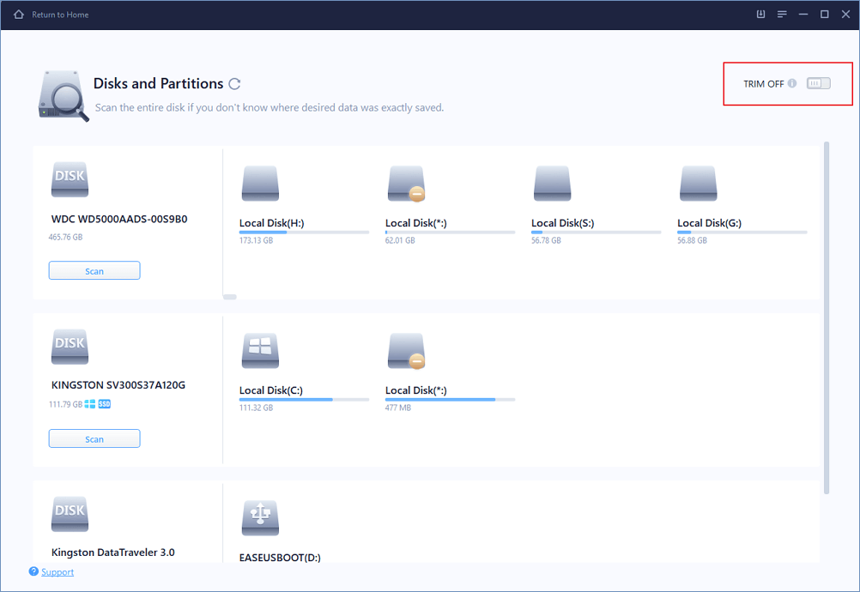Click the home icon in title bar
The height and width of the screenshot is (592, 860).
tap(19, 15)
